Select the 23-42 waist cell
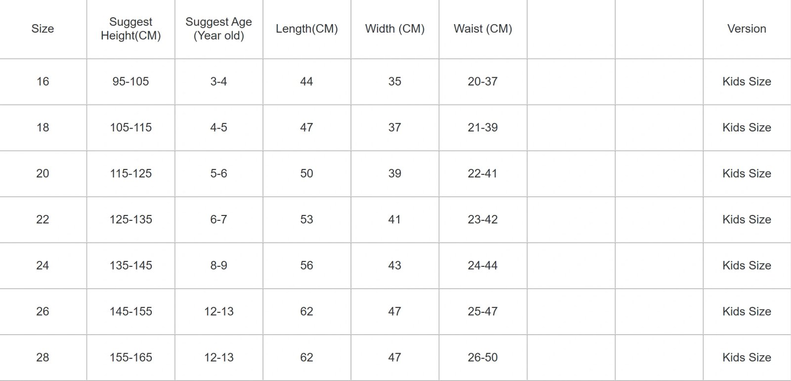This screenshot has height=381, width=791. click(483, 219)
